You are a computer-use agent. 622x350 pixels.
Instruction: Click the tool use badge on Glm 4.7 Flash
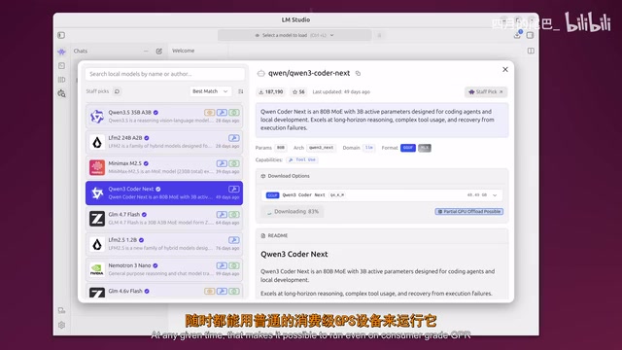(x=222, y=214)
